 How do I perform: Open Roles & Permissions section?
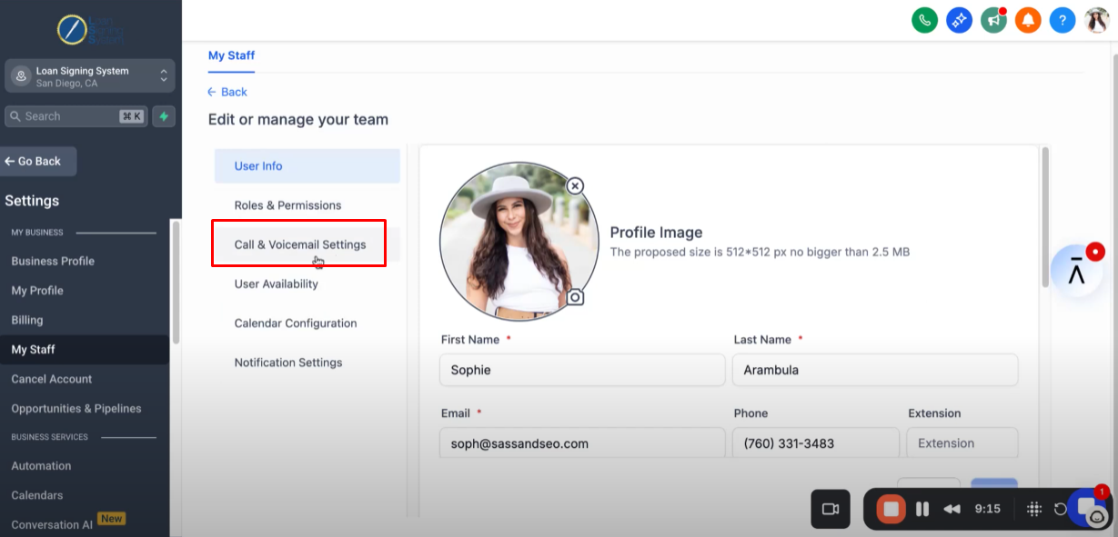coord(307,205)
